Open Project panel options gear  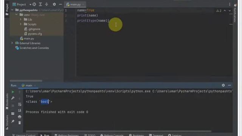54,4
